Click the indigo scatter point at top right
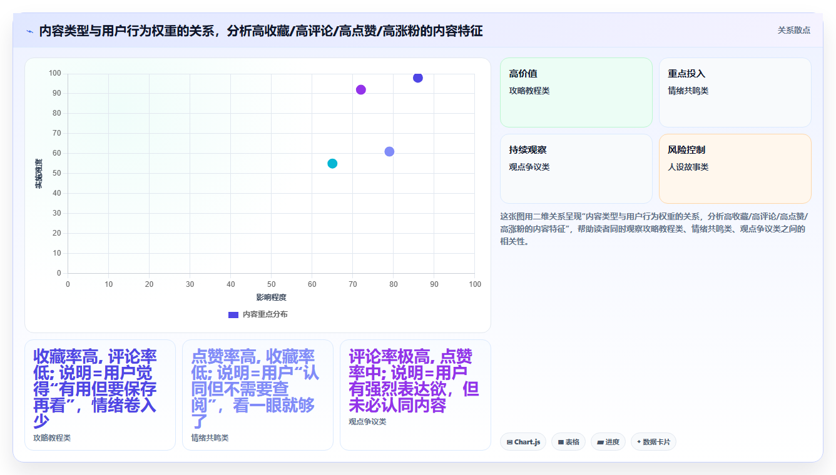The image size is (836, 475). click(418, 77)
